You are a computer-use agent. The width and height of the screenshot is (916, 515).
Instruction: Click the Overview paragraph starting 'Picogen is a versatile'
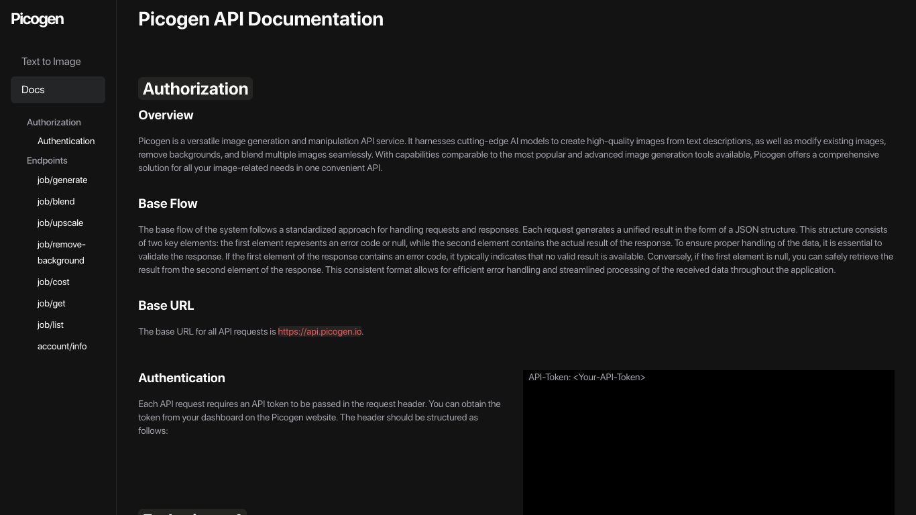(x=512, y=154)
